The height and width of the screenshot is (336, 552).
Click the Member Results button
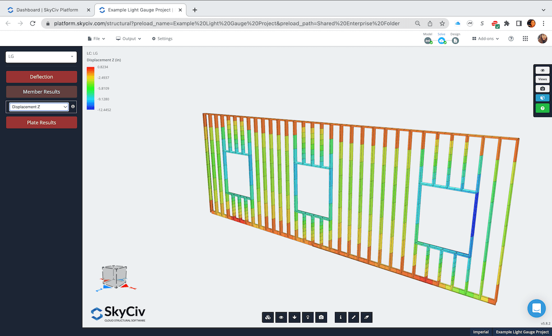click(x=41, y=91)
